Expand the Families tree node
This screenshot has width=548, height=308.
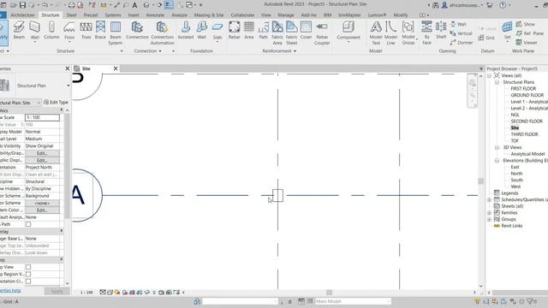pyautogui.click(x=489, y=213)
